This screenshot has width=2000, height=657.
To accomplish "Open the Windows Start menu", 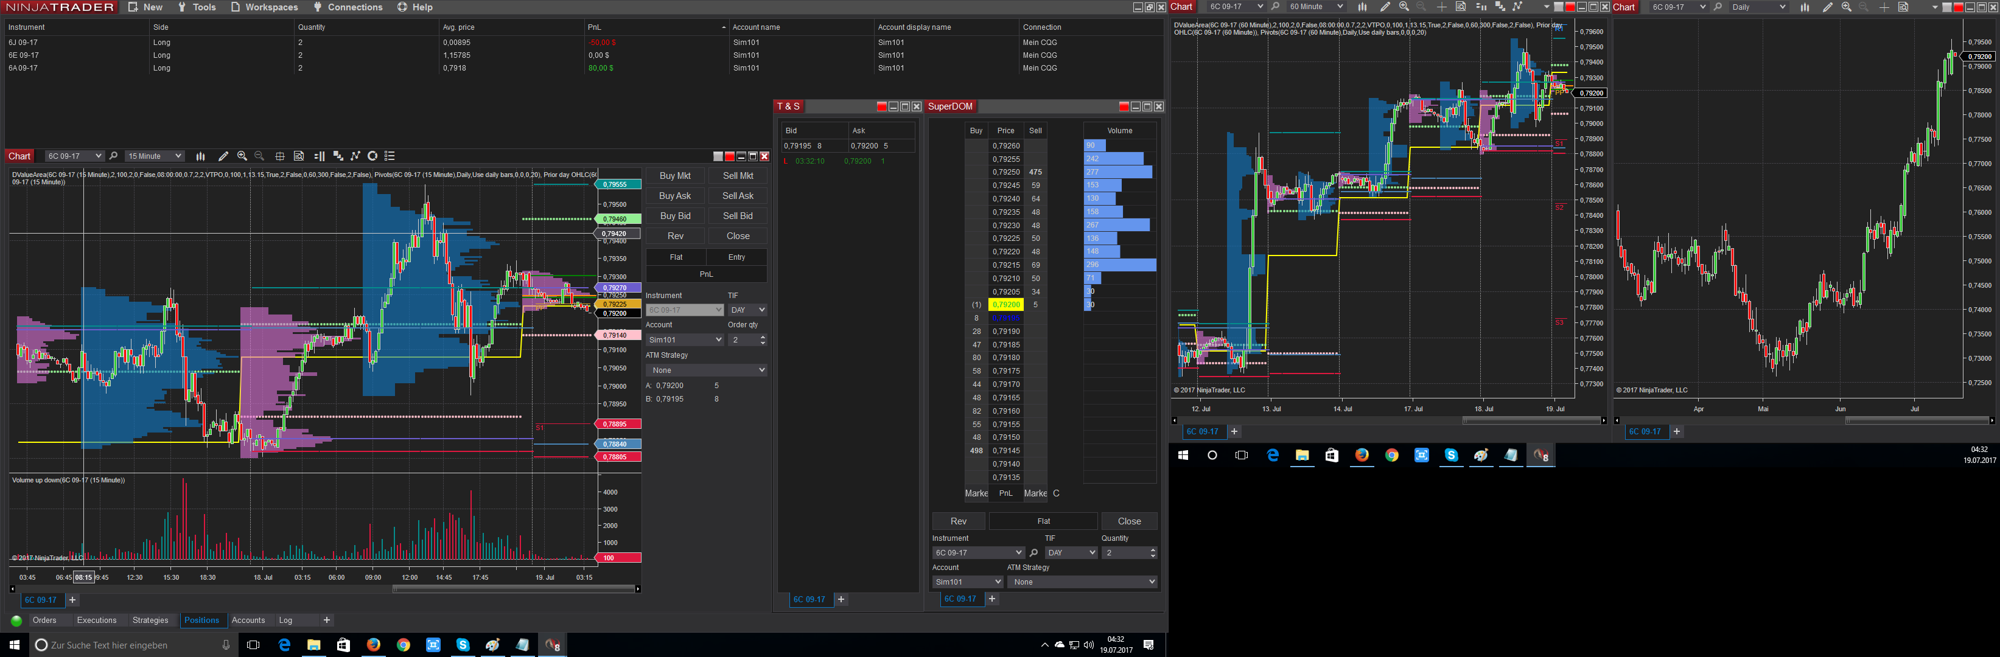I will (x=14, y=645).
